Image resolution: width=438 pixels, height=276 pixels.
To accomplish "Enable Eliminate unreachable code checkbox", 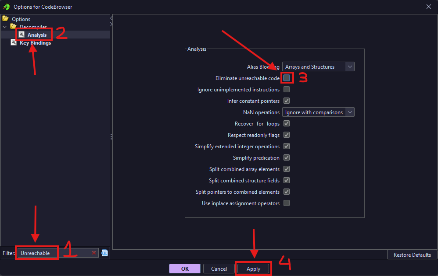I will [287, 78].
